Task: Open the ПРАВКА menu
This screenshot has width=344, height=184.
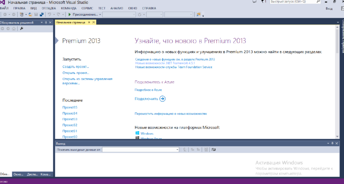Action: [x=19, y=8]
